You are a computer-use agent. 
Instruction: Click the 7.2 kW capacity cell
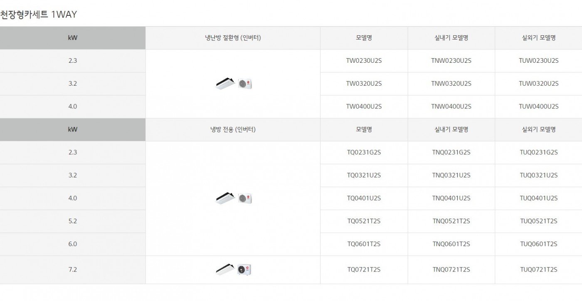[73, 269]
